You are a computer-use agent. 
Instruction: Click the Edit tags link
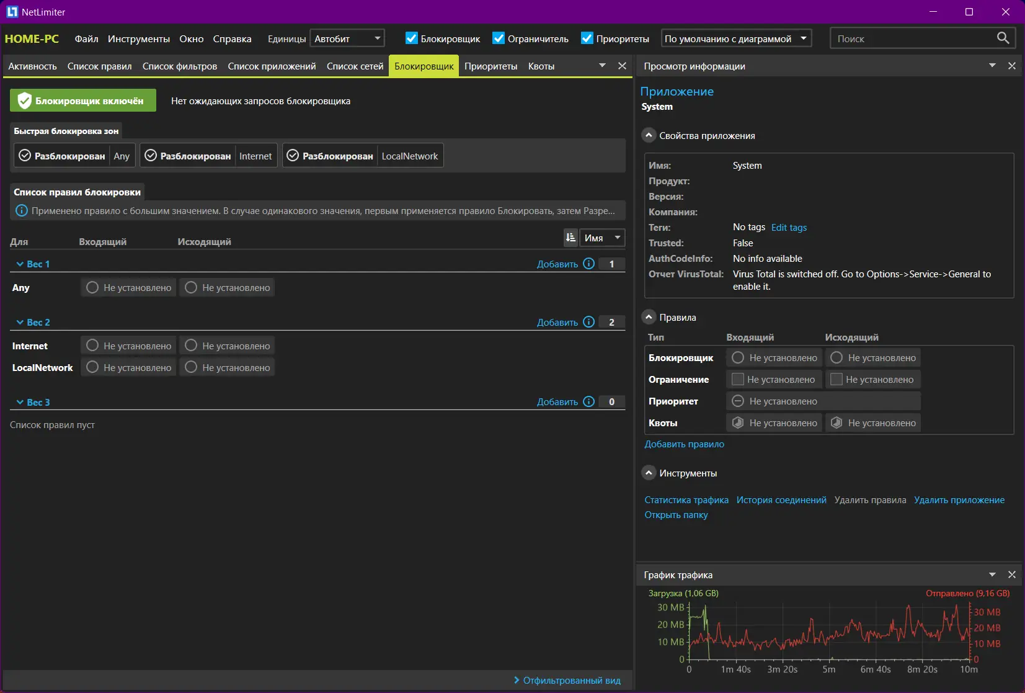click(x=789, y=227)
